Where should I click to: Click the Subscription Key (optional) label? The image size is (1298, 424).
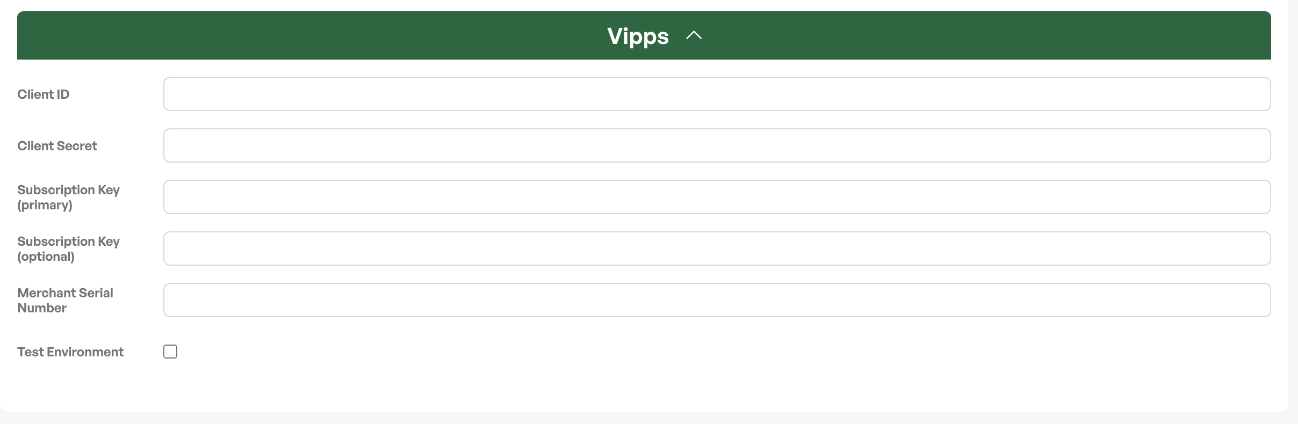pos(68,249)
